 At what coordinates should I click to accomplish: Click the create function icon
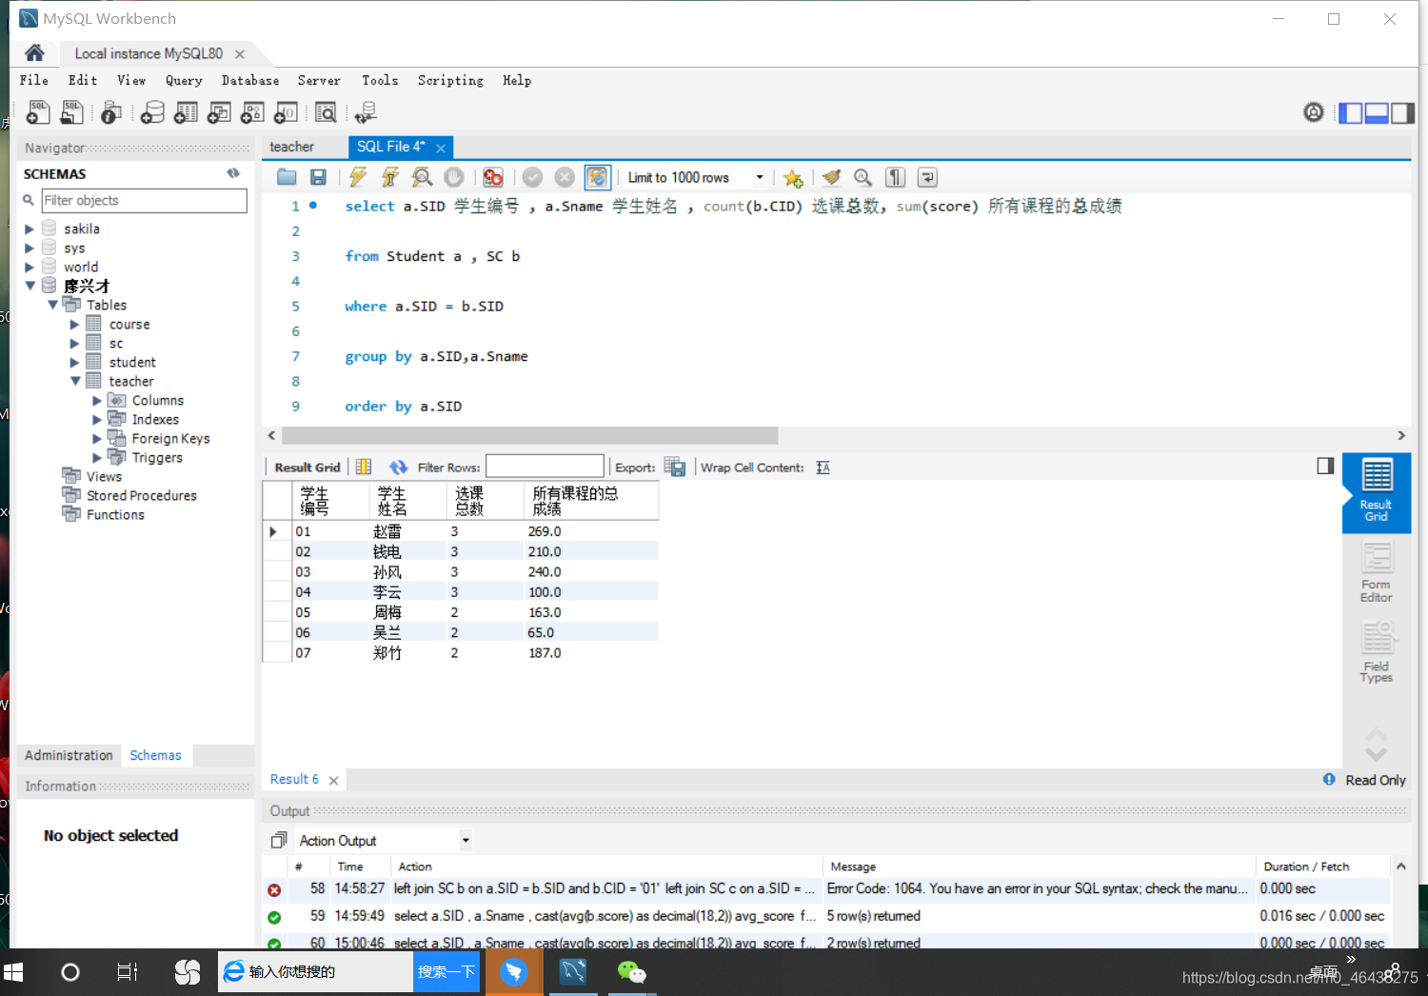click(286, 112)
